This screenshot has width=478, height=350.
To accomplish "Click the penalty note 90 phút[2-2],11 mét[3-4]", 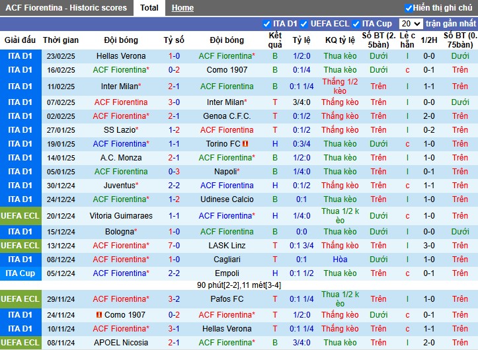I will pyautogui.click(x=239, y=285).
